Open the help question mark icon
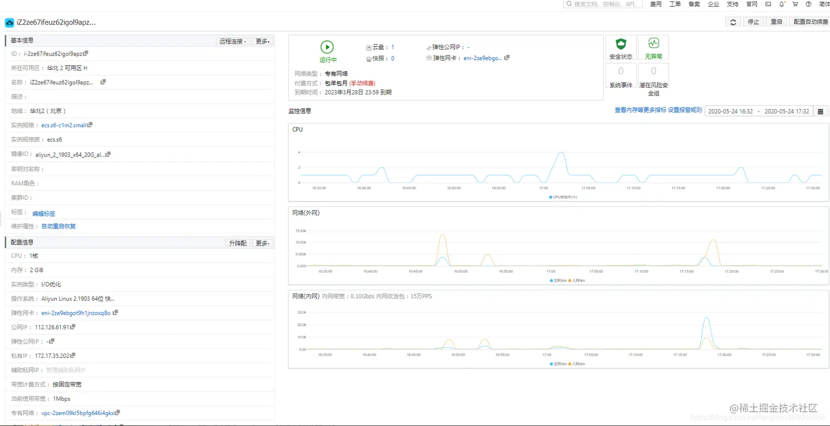The height and width of the screenshot is (426, 830). [x=808, y=4]
